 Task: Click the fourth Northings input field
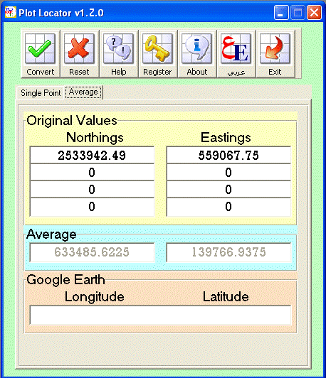point(92,207)
